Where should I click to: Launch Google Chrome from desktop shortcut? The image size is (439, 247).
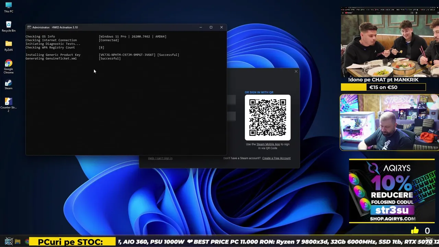point(9,67)
